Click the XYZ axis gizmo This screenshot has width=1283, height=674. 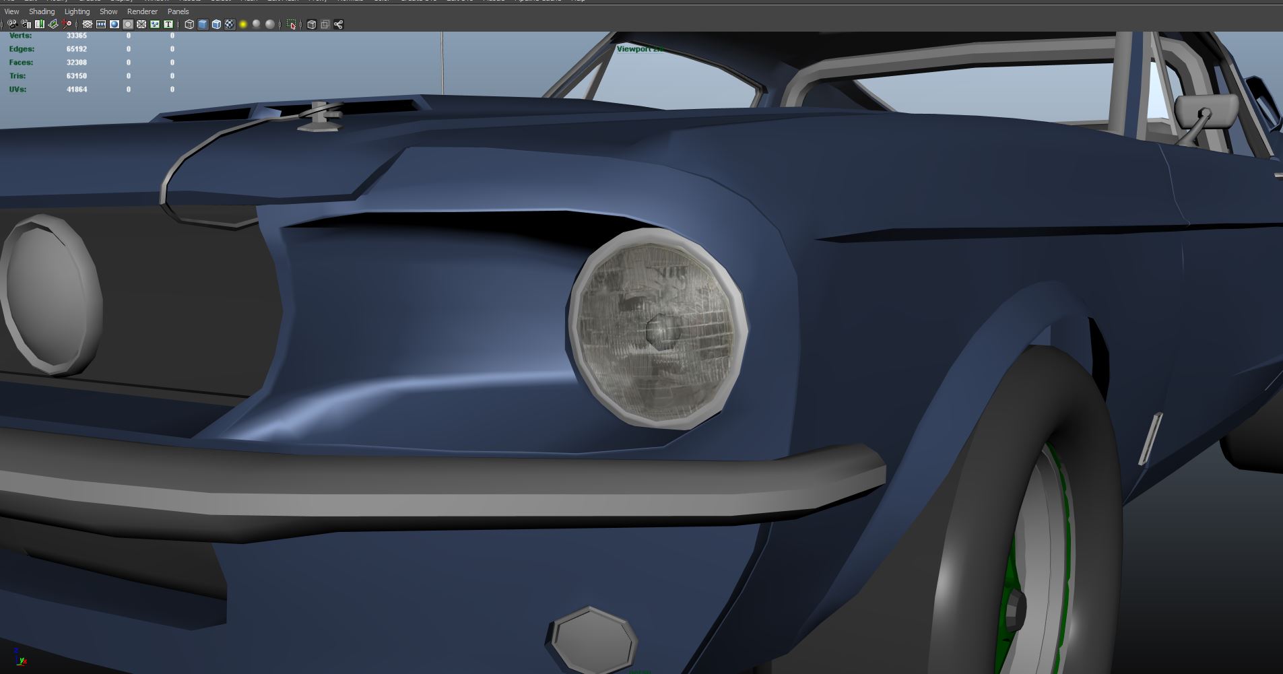pyautogui.click(x=20, y=656)
